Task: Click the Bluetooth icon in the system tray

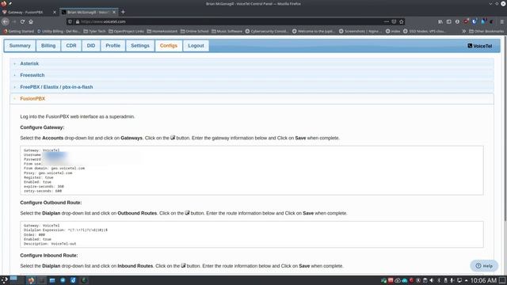Action: tap(439, 280)
